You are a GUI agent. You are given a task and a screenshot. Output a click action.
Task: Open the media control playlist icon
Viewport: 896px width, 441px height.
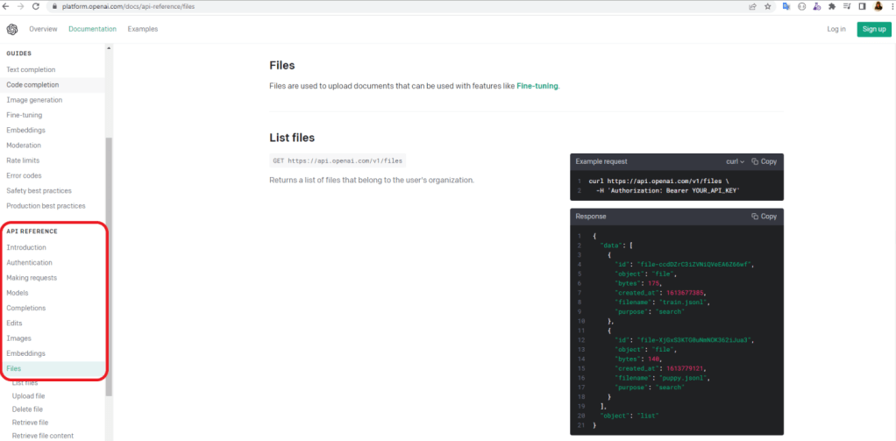pos(847,6)
